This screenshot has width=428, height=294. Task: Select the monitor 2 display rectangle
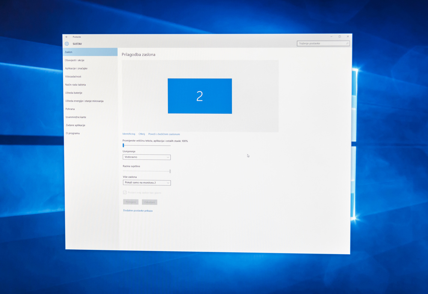[x=199, y=96]
